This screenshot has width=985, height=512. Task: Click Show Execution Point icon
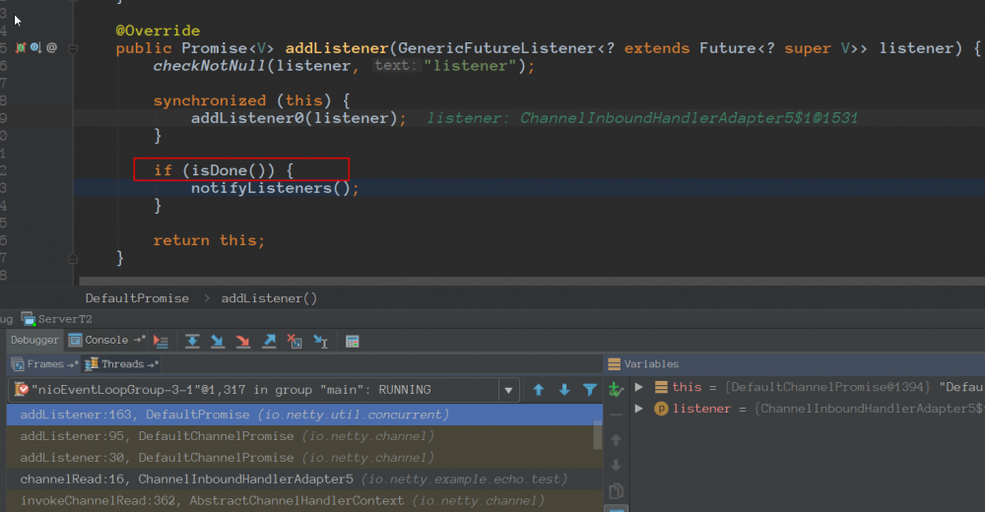162,341
